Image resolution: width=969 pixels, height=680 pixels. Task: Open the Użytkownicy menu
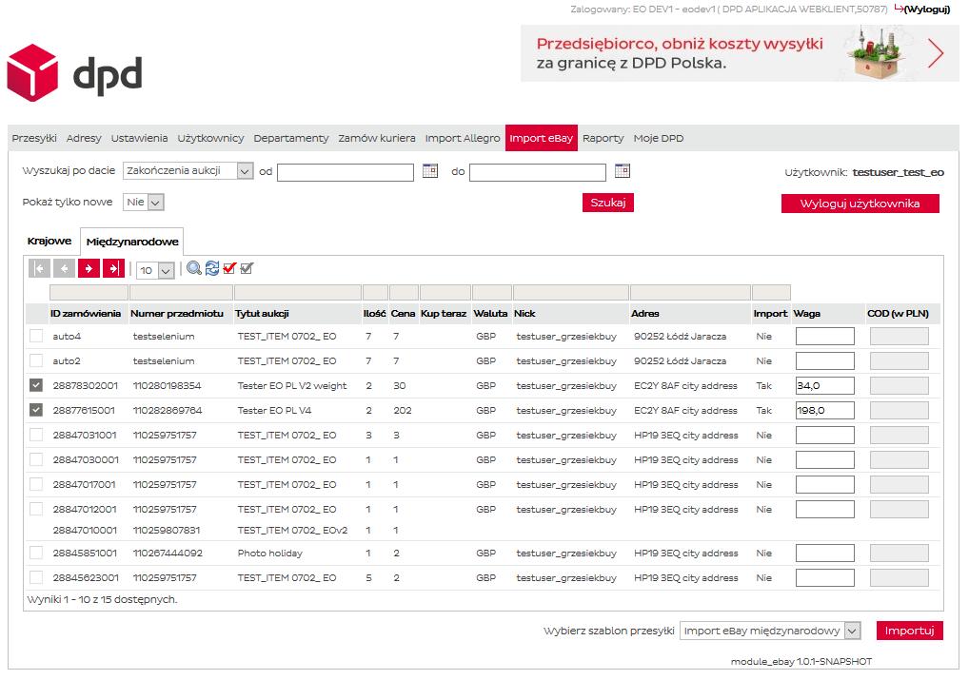point(210,138)
